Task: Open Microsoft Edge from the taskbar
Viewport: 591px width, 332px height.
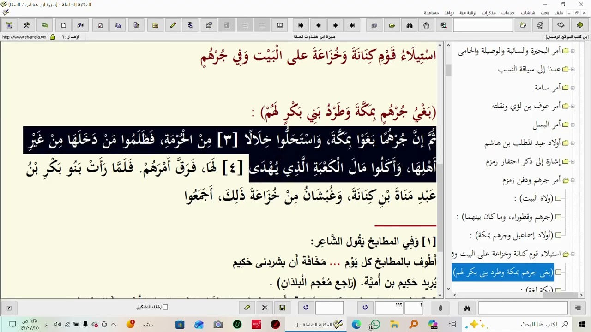Action: pos(356,325)
